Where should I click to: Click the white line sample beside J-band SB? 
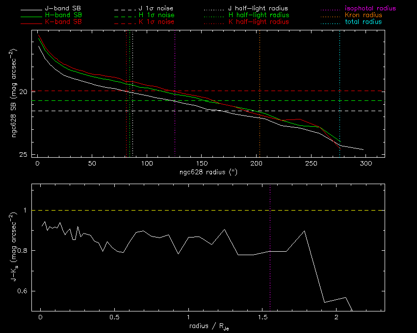[33, 9]
